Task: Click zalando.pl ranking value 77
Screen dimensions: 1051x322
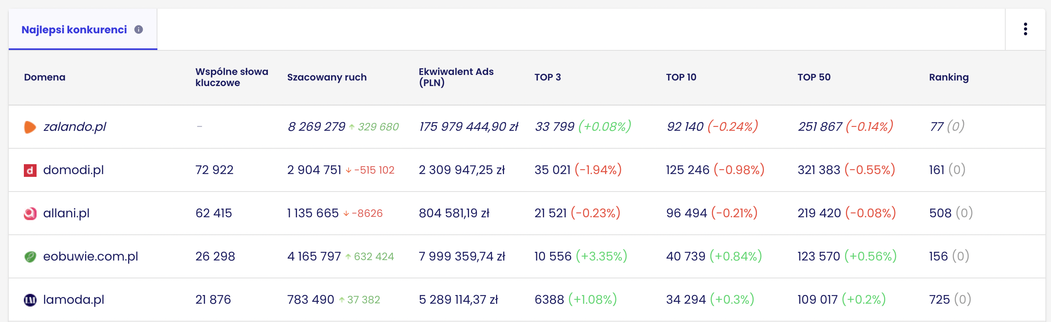Action: [x=937, y=126]
